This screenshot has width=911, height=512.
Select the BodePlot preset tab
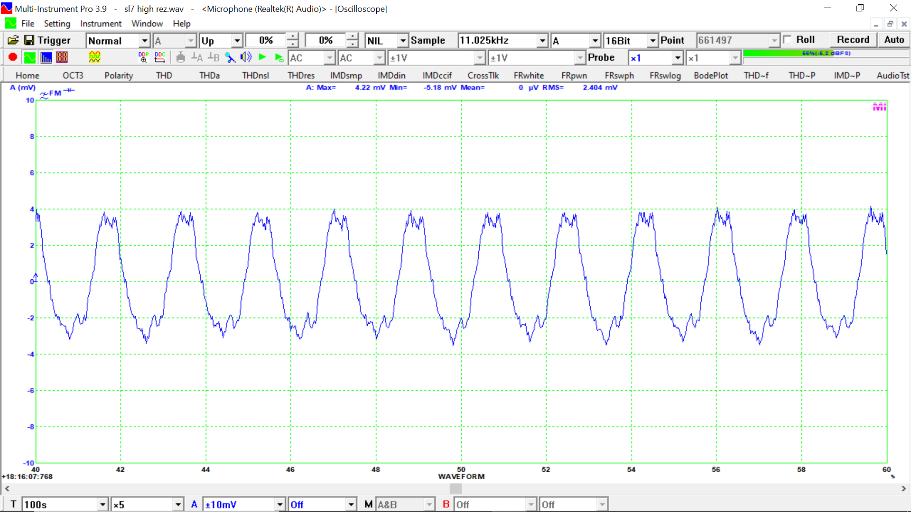click(x=711, y=75)
